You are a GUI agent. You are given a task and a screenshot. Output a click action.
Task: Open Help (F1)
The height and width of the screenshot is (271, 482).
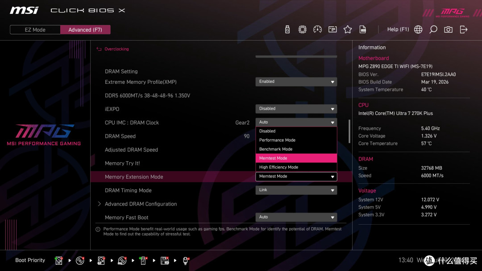(x=398, y=29)
